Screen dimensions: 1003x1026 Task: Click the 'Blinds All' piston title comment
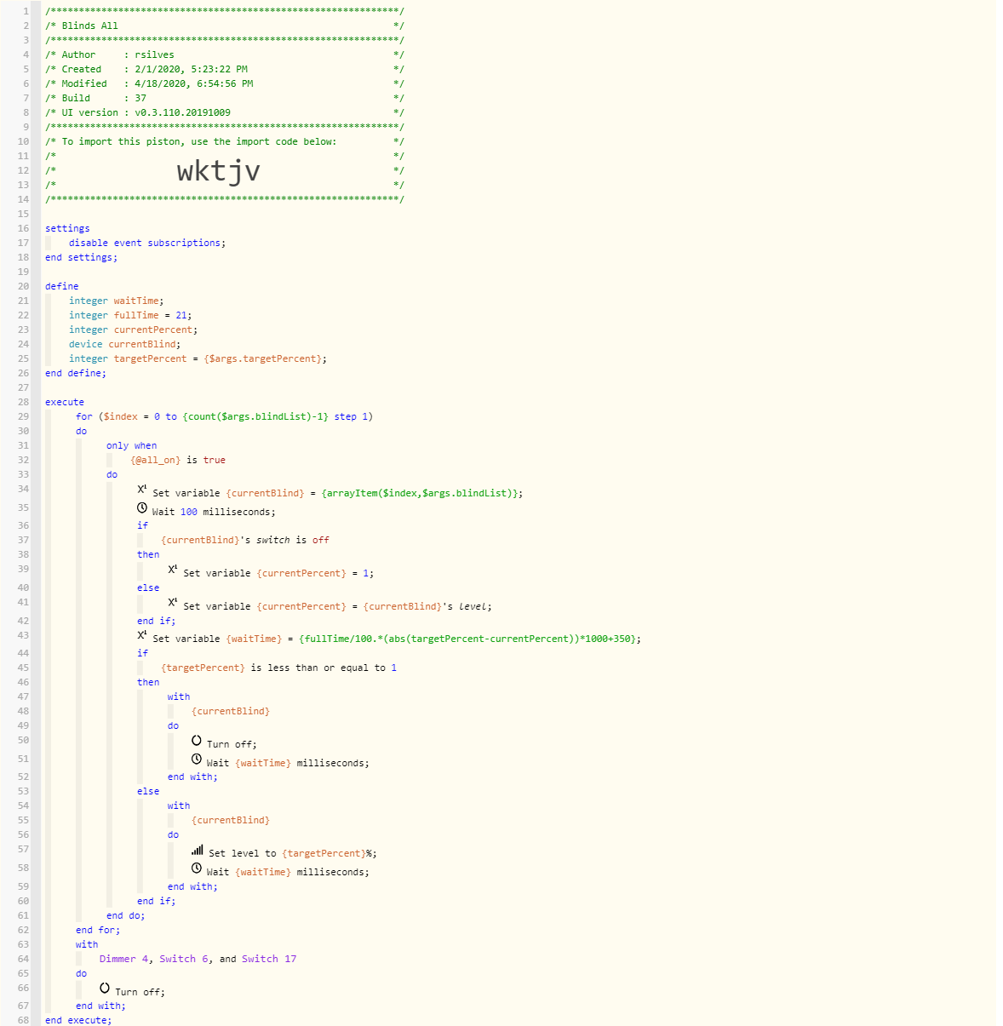[225, 26]
